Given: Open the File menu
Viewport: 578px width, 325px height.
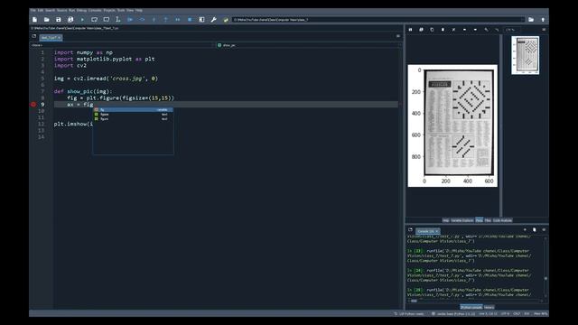Looking at the screenshot, I should 33,10.
